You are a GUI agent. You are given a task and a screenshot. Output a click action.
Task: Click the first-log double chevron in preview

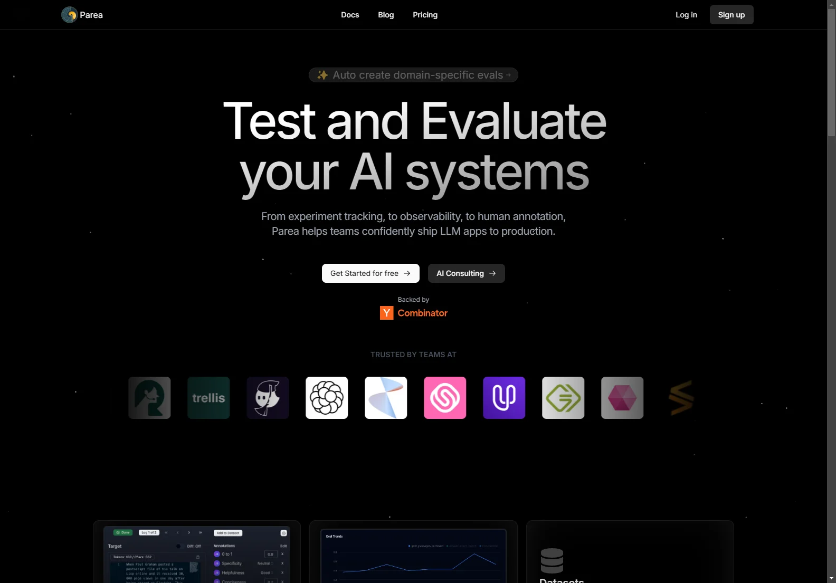click(x=166, y=532)
